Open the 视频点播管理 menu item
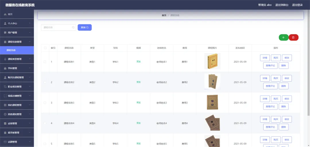Screen dimensions: 310x147 15,96
